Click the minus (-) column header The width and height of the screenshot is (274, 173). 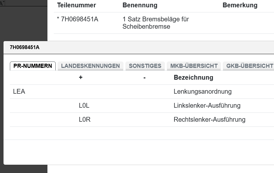tap(144, 77)
